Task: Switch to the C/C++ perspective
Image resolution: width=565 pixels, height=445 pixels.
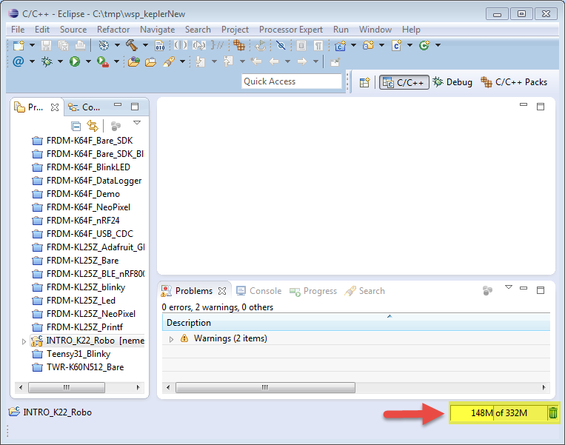Action: (x=404, y=82)
